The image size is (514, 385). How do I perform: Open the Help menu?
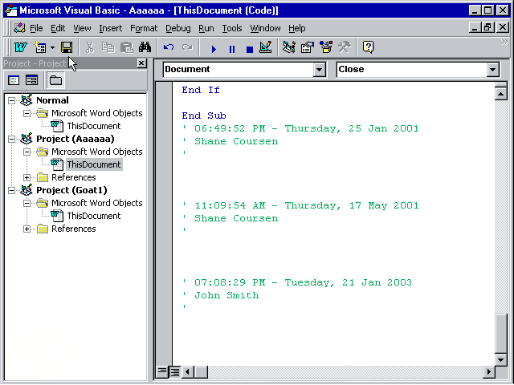(x=297, y=29)
